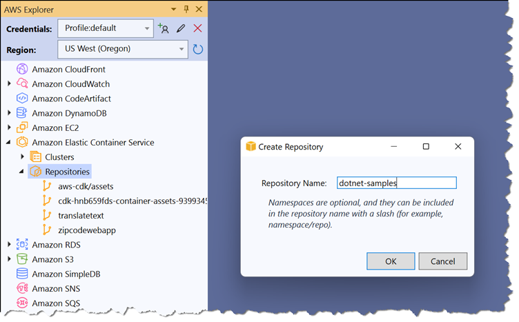Viewport: 519px width, 322px height.
Task: Expand the Clusters node
Action: [23, 157]
